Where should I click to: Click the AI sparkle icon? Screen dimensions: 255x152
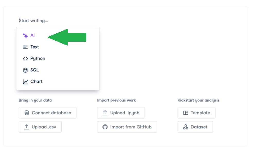pyautogui.click(x=25, y=36)
